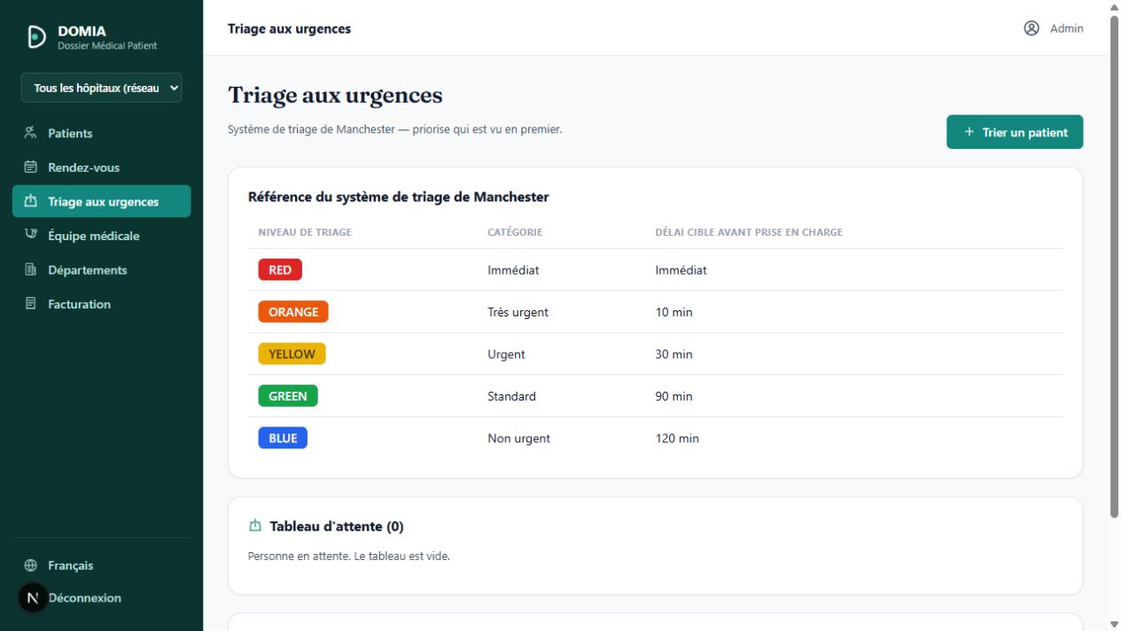Click the Triage aux urgences top bar title
The image size is (1121, 631).
pos(289,28)
